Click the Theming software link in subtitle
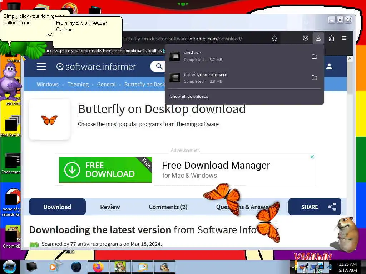Viewport: 366px width, 274px height. tap(186, 124)
